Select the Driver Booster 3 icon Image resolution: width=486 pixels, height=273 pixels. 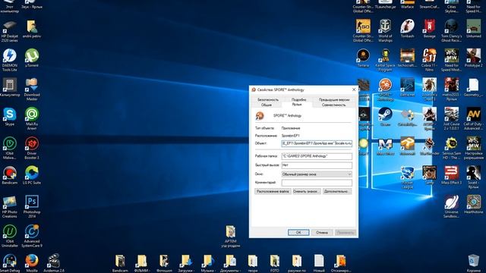32,148
